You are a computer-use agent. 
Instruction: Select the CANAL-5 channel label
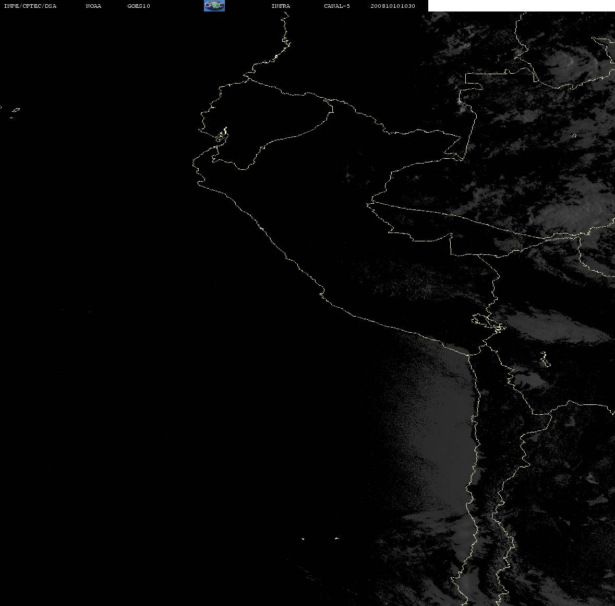pyautogui.click(x=337, y=6)
